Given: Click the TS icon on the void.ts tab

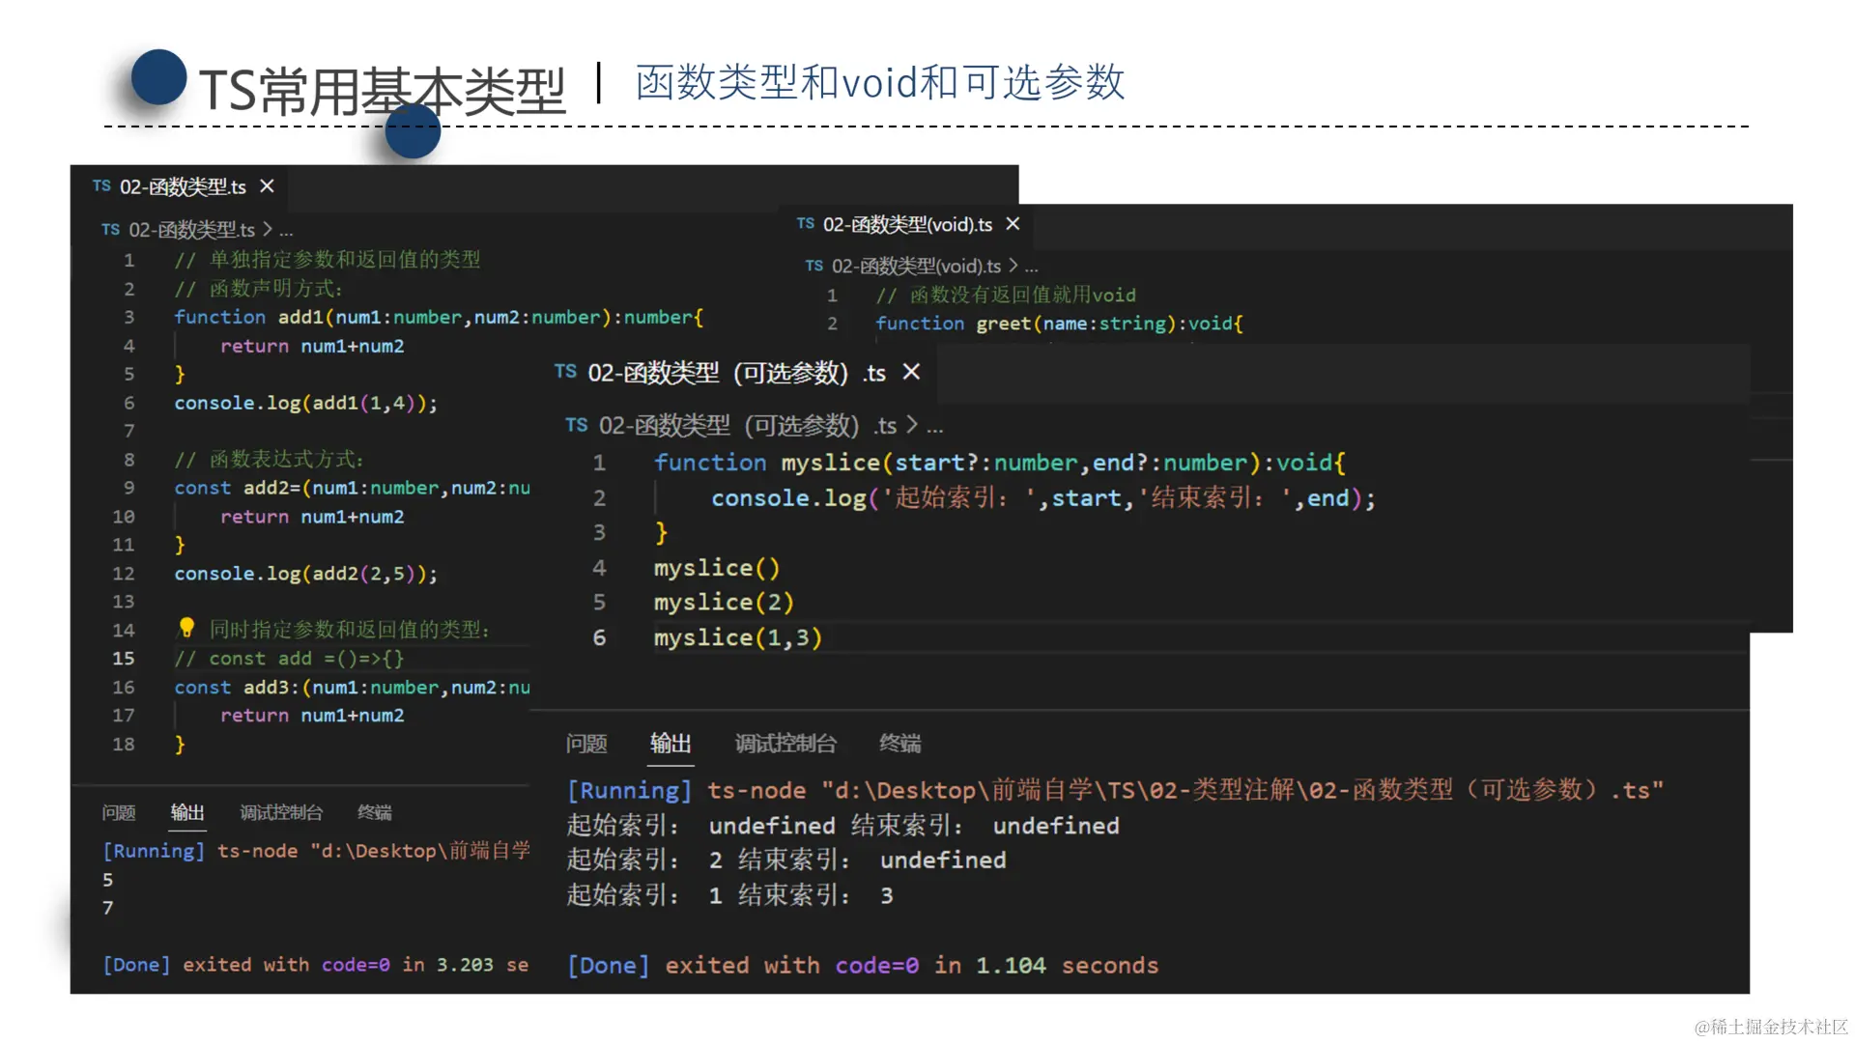Looking at the screenshot, I should [x=806, y=224].
